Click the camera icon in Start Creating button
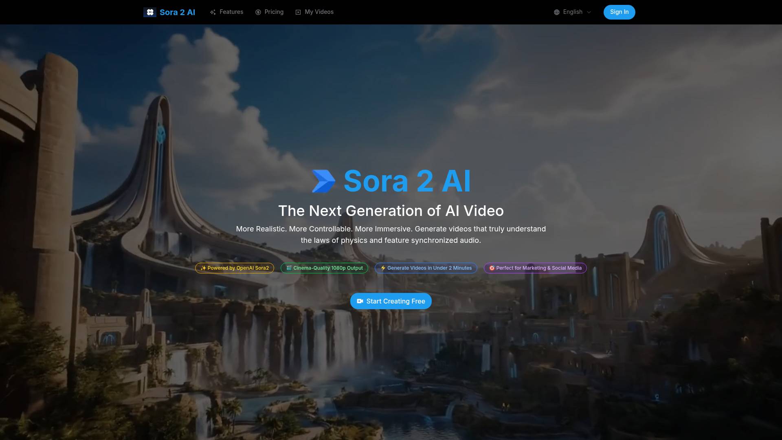 point(360,301)
